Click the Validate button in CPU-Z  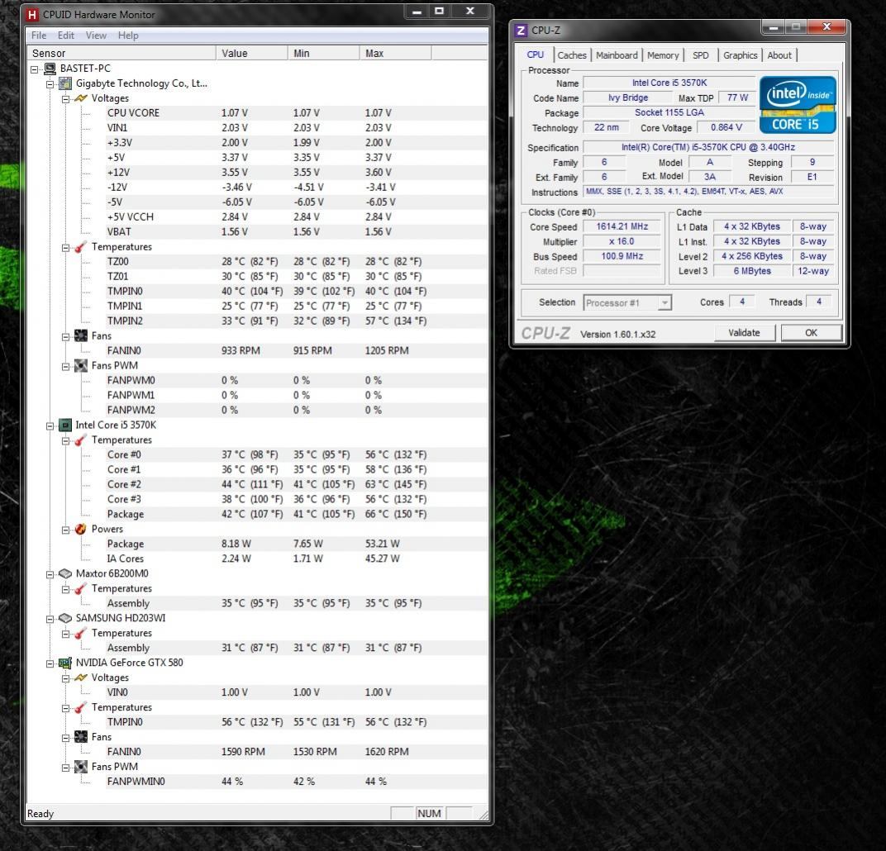click(x=744, y=333)
